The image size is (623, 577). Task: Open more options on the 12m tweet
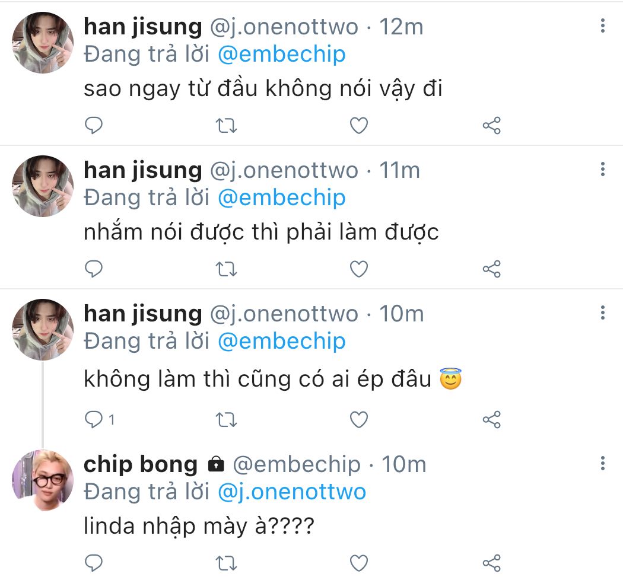click(603, 25)
